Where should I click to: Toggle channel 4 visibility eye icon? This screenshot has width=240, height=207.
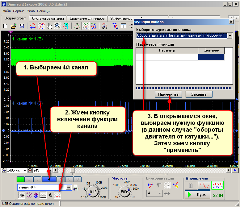click(x=22, y=195)
